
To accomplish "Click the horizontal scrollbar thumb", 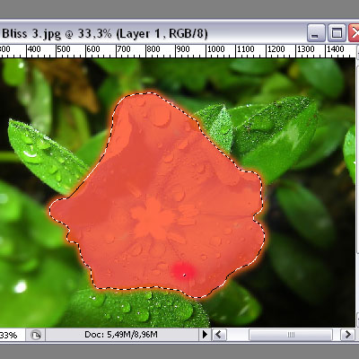I will click(x=291, y=335).
